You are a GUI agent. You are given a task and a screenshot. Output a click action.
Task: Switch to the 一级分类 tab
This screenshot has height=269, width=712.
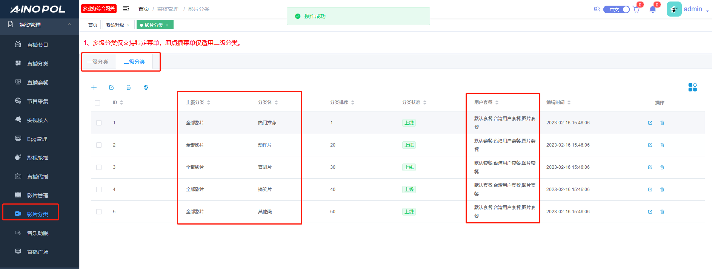click(98, 62)
